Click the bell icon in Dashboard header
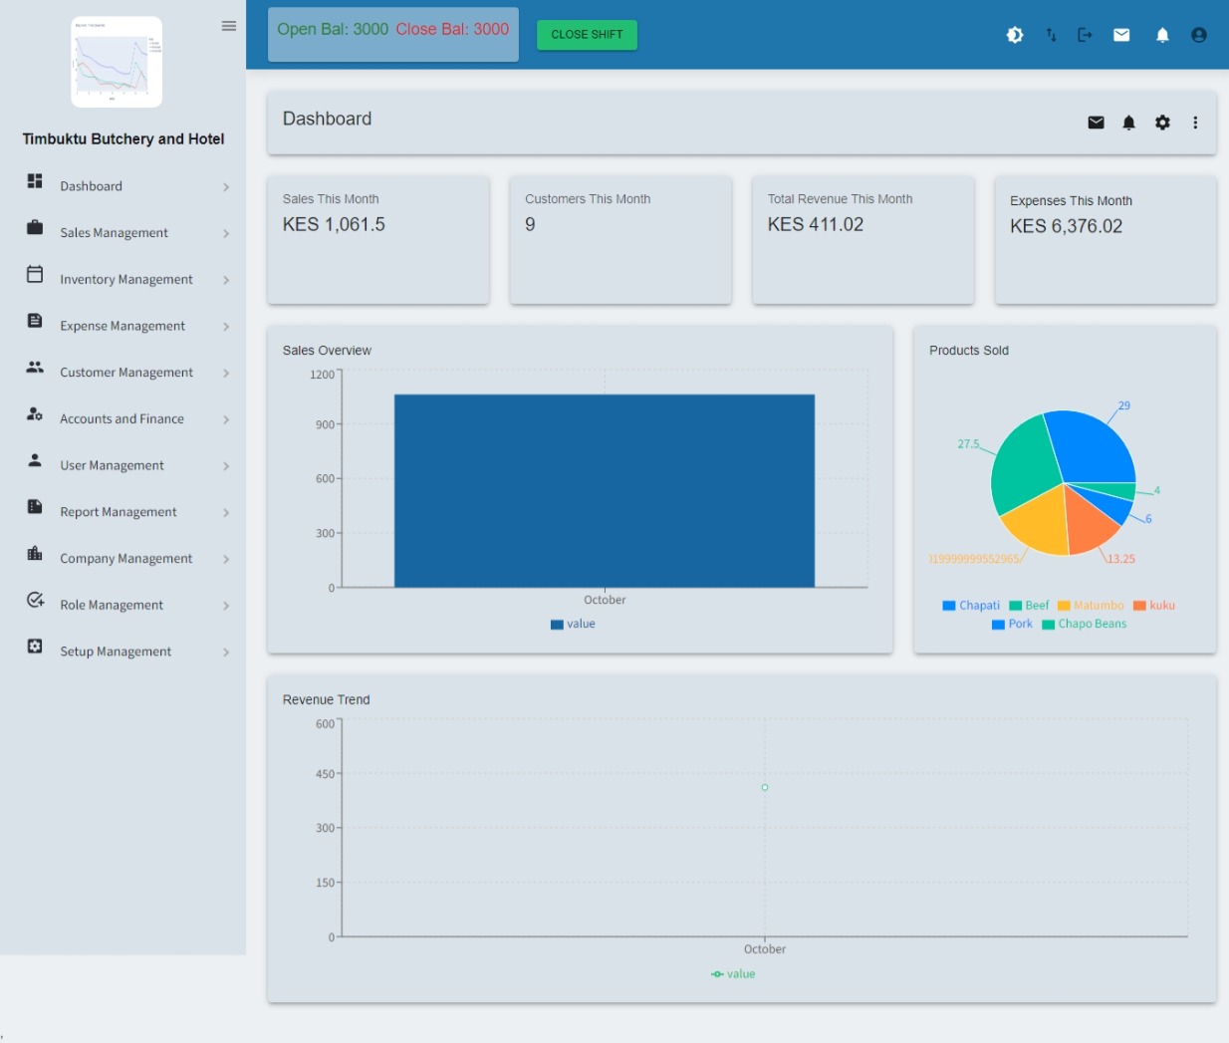The height and width of the screenshot is (1043, 1229). coord(1128,123)
